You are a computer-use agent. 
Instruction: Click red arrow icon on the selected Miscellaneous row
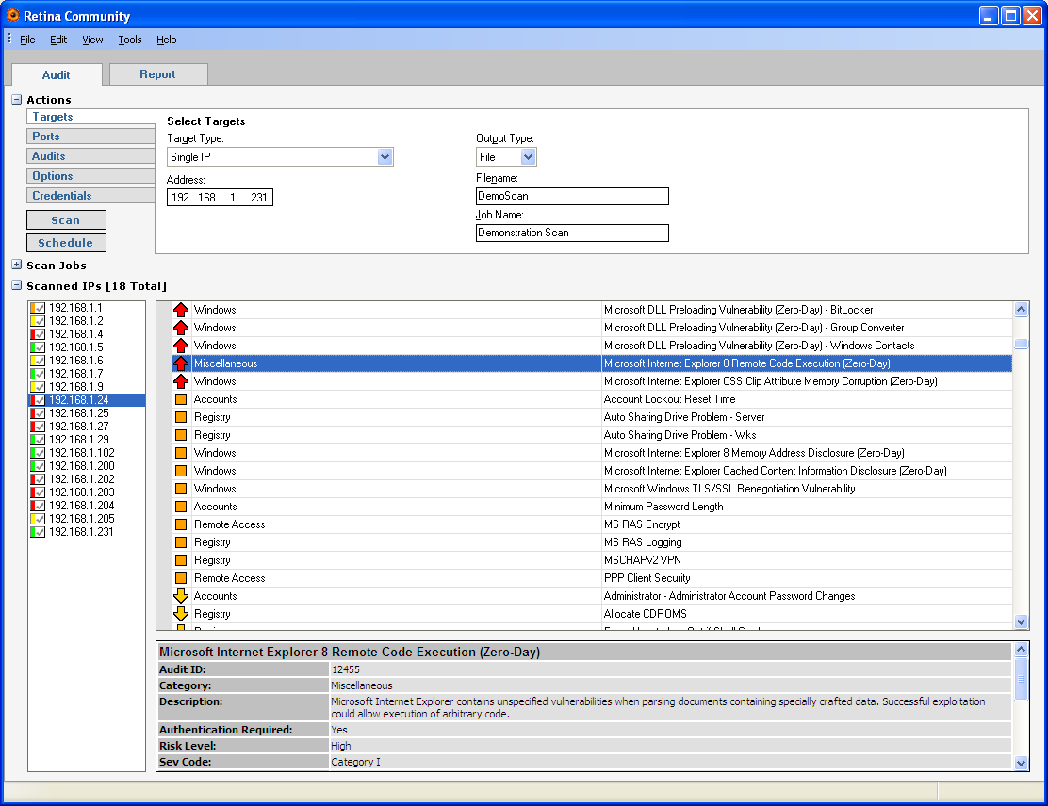[180, 363]
